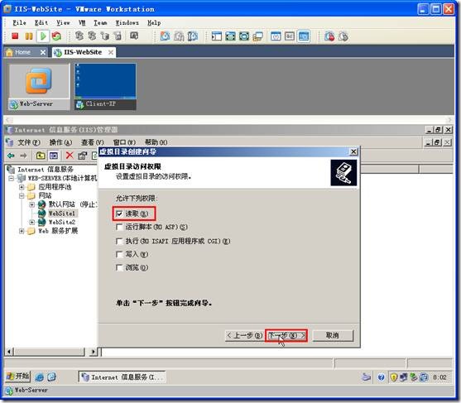Select Internet 信息服务 root tree node
The height and width of the screenshot is (403, 461).
tap(45, 170)
